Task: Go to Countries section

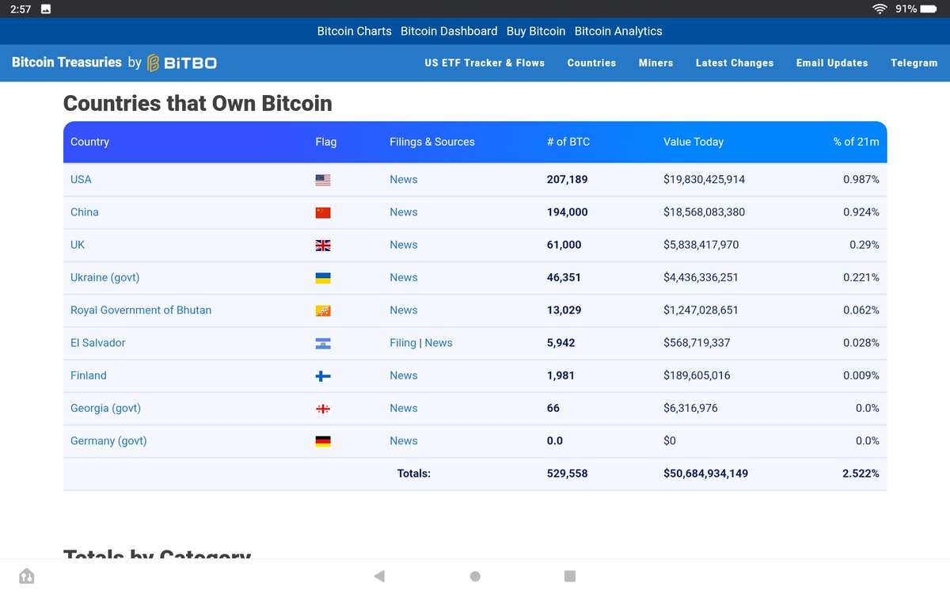Action: pos(591,63)
